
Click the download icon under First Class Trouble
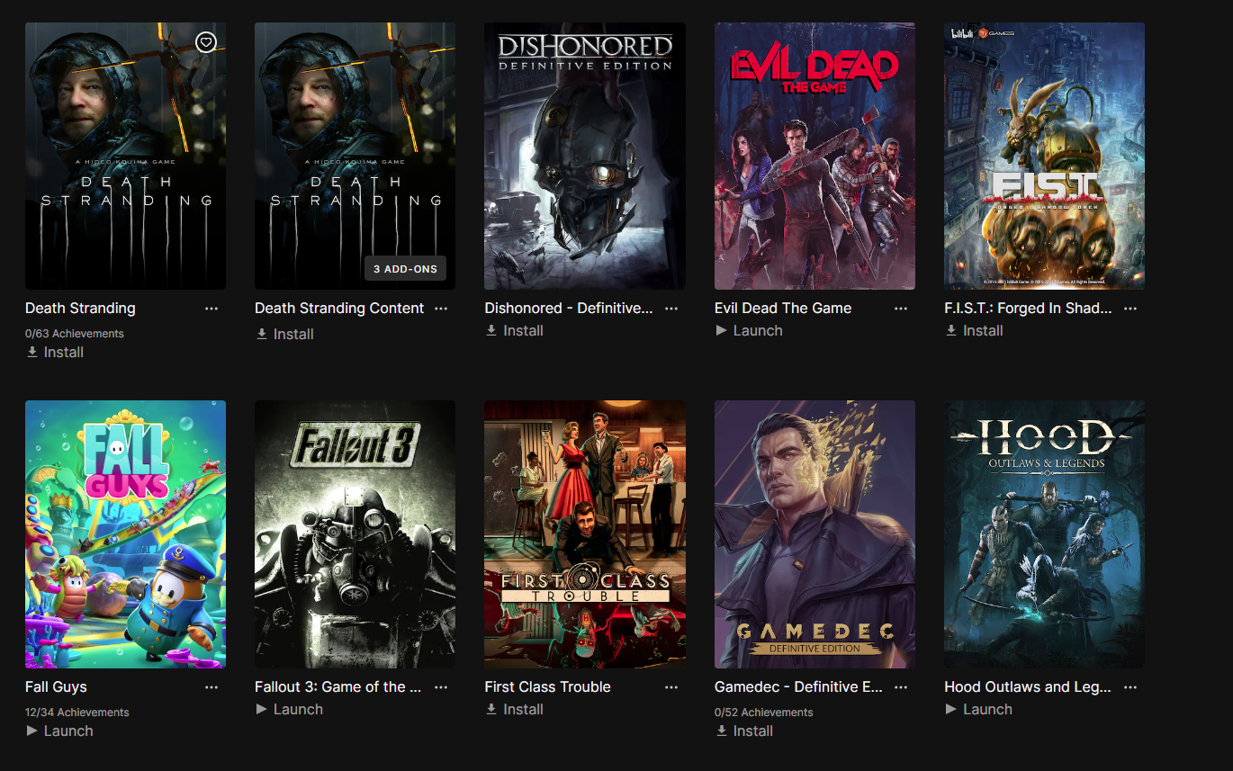click(x=491, y=710)
